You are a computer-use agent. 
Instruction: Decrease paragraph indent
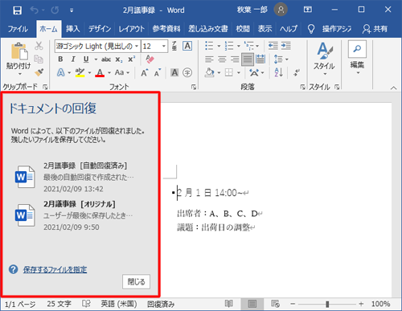click(x=273, y=46)
